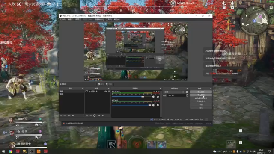Open the 文件(F) File menu

pos(63,19)
